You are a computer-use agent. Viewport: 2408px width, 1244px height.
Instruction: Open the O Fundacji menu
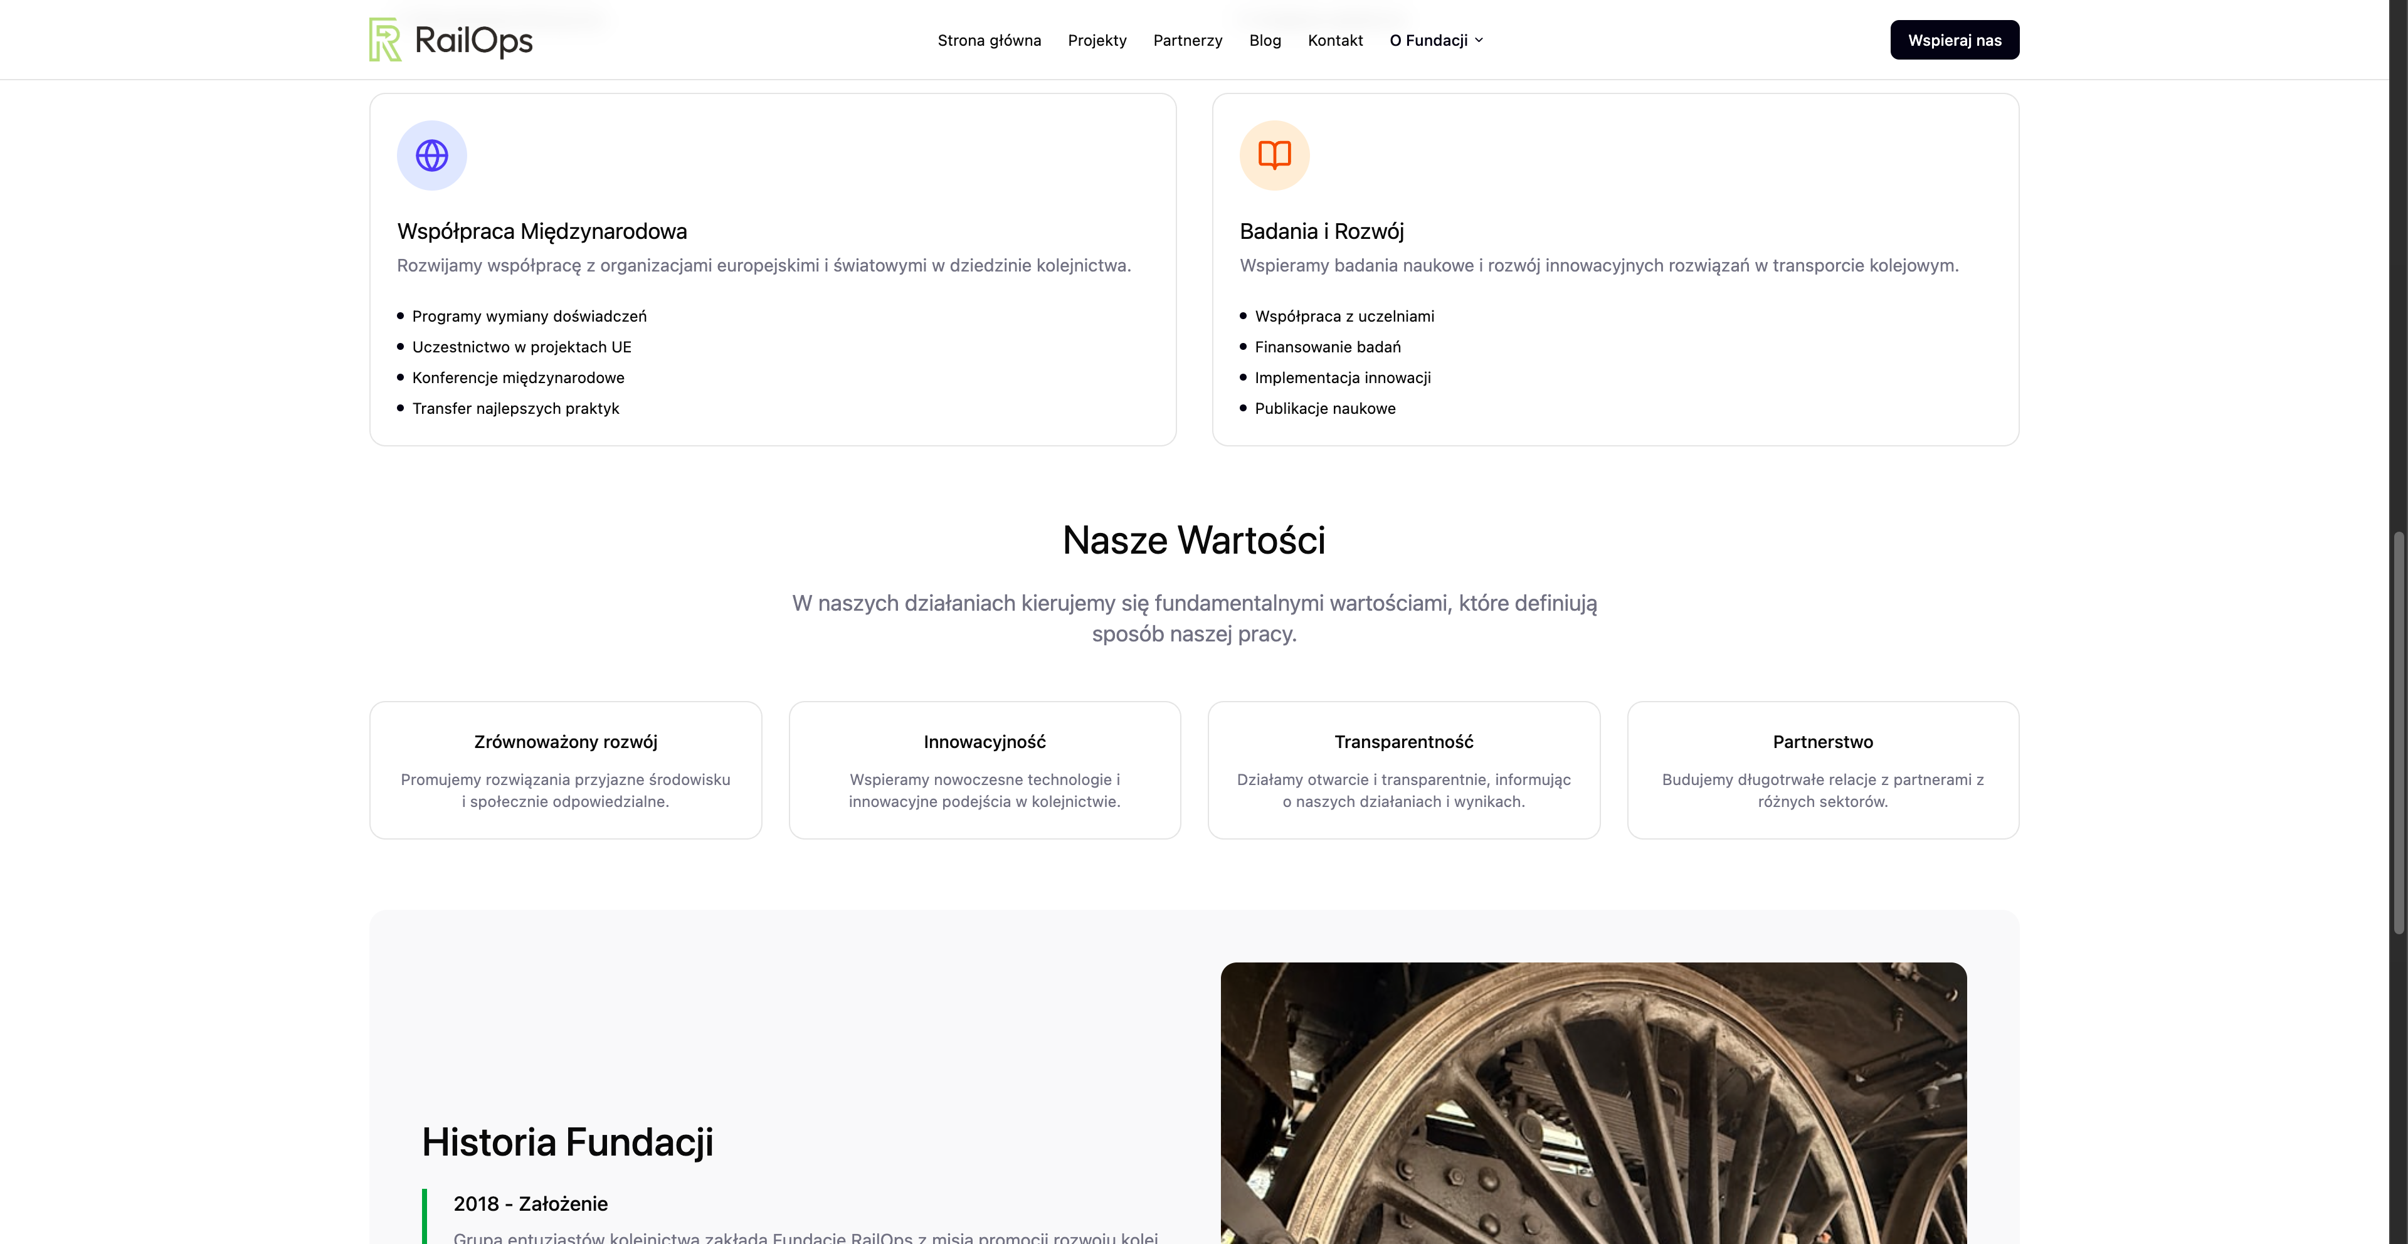[x=1436, y=40]
